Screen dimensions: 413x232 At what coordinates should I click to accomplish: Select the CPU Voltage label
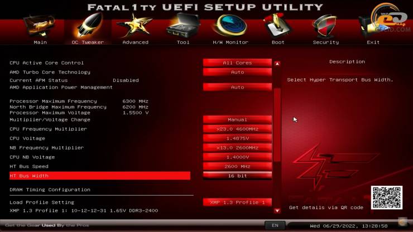pyautogui.click(x=27, y=138)
